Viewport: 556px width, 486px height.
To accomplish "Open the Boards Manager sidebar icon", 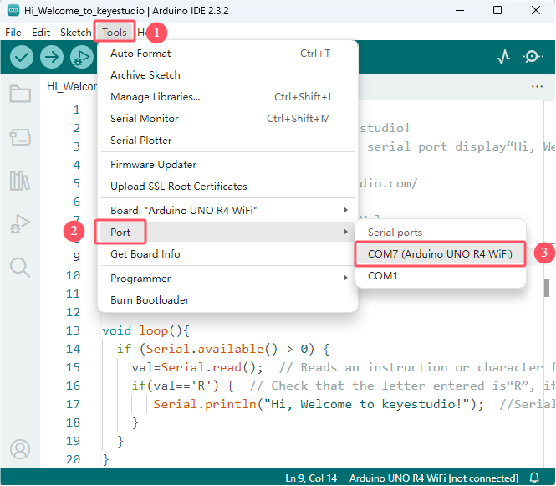I will [x=20, y=137].
